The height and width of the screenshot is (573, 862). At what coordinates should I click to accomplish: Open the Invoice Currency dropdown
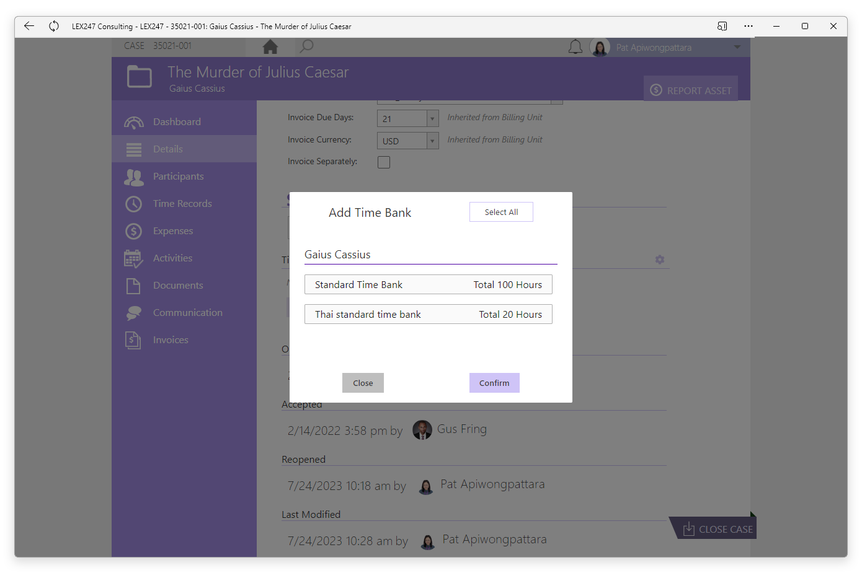(x=432, y=141)
